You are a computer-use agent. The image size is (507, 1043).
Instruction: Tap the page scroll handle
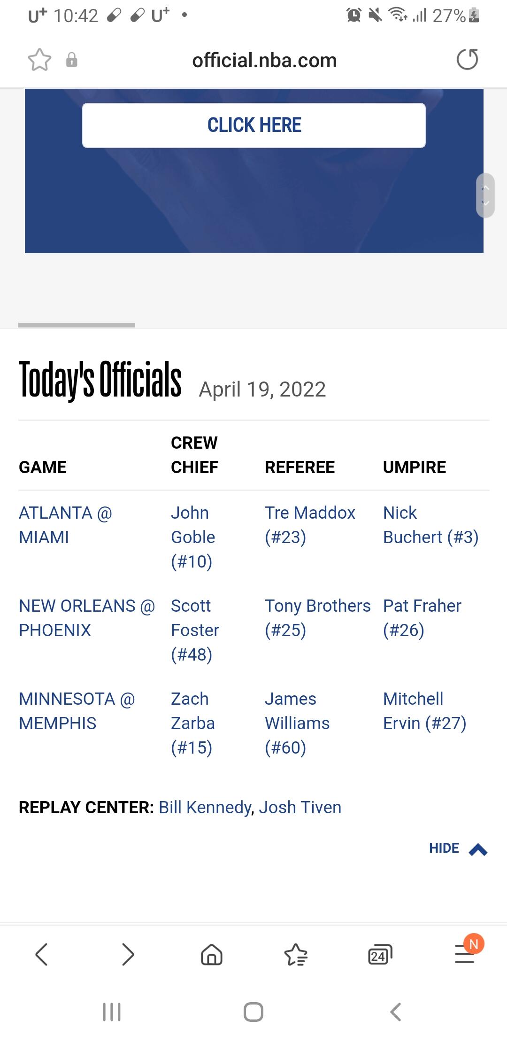(x=485, y=195)
